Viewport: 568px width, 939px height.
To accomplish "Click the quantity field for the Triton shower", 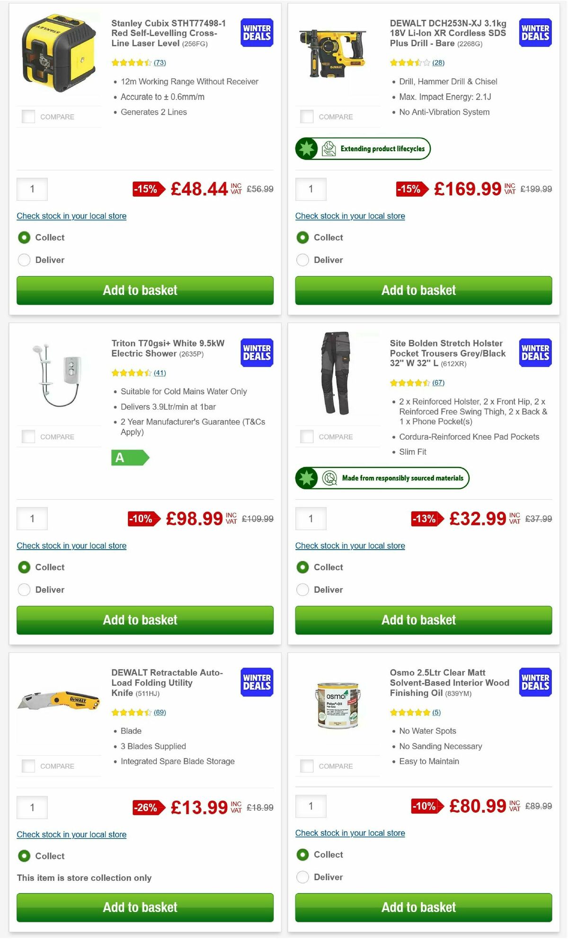I will coord(32,519).
